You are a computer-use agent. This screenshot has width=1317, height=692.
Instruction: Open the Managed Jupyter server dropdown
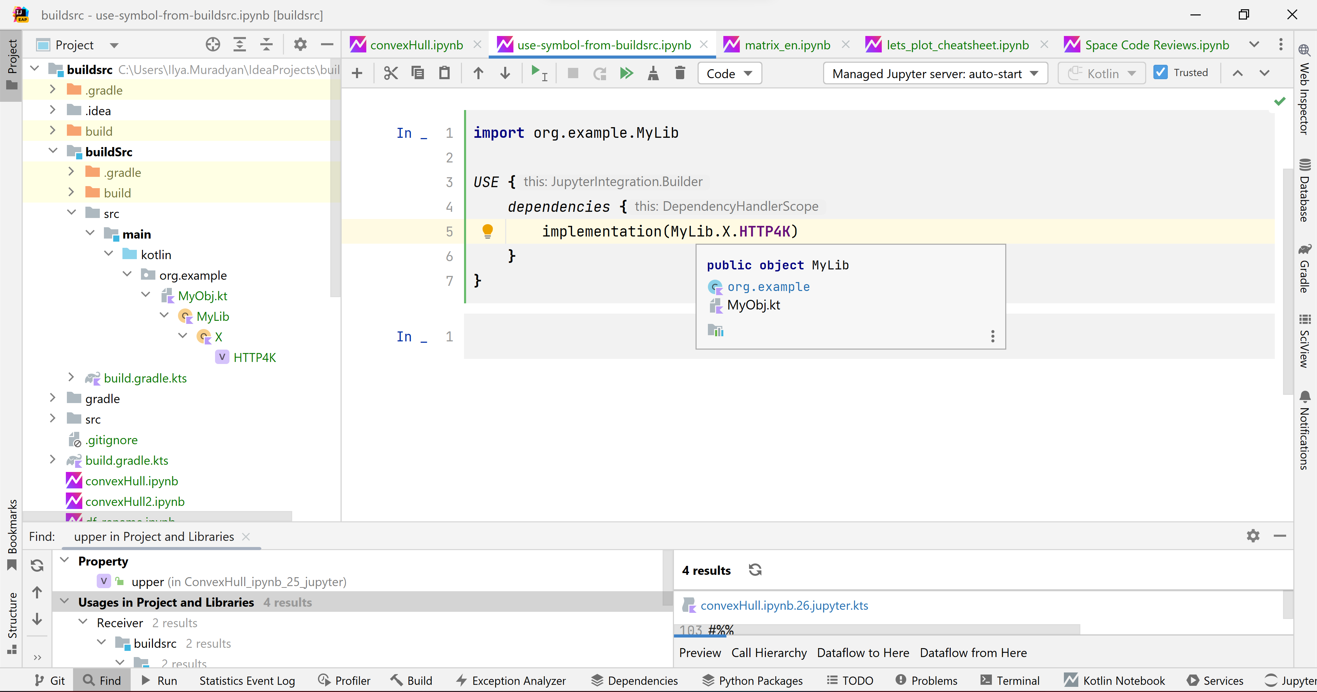point(935,74)
